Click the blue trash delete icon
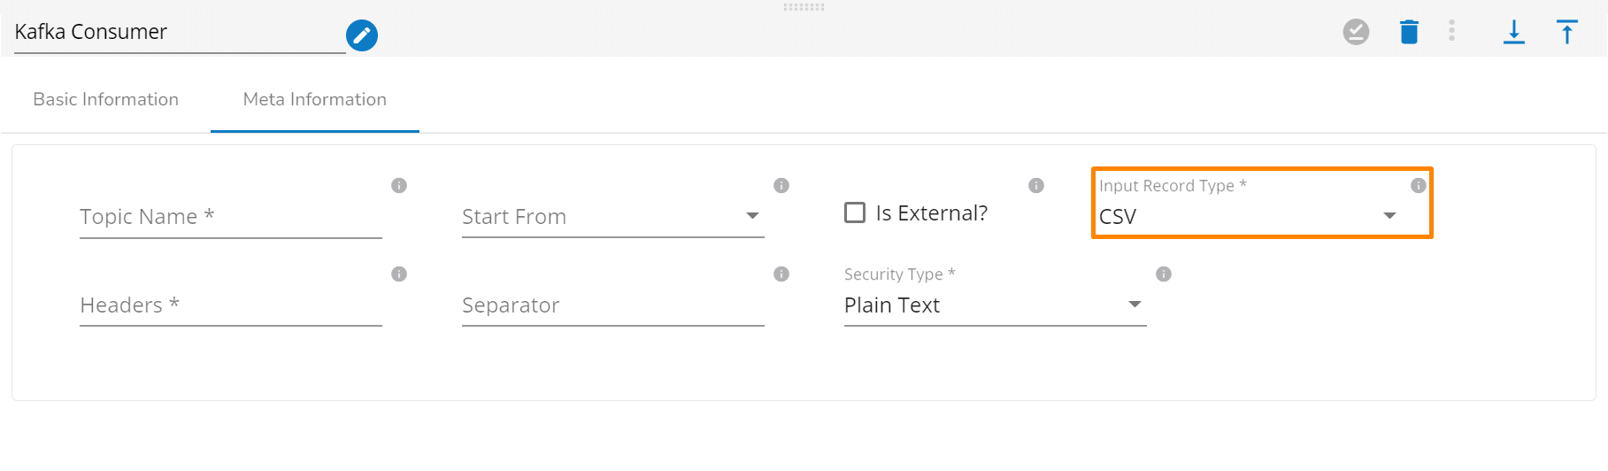The image size is (1608, 471). tap(1409, 32)
